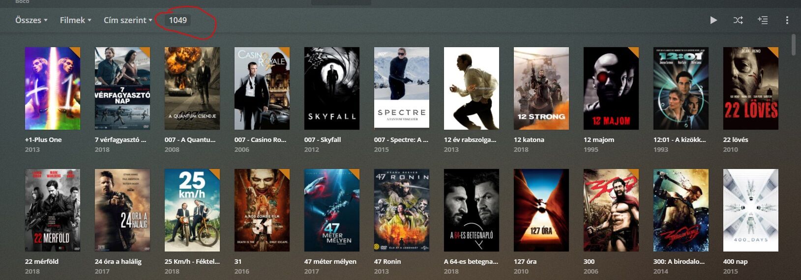
Task: Click the vertical scrollbar thumb
Action: [794, 45]
